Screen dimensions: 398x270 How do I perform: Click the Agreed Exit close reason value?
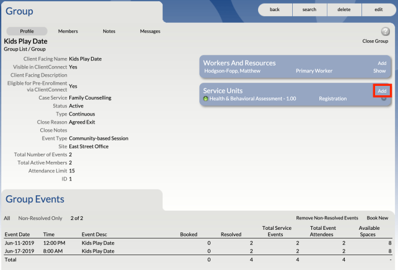tap(82, 122)
